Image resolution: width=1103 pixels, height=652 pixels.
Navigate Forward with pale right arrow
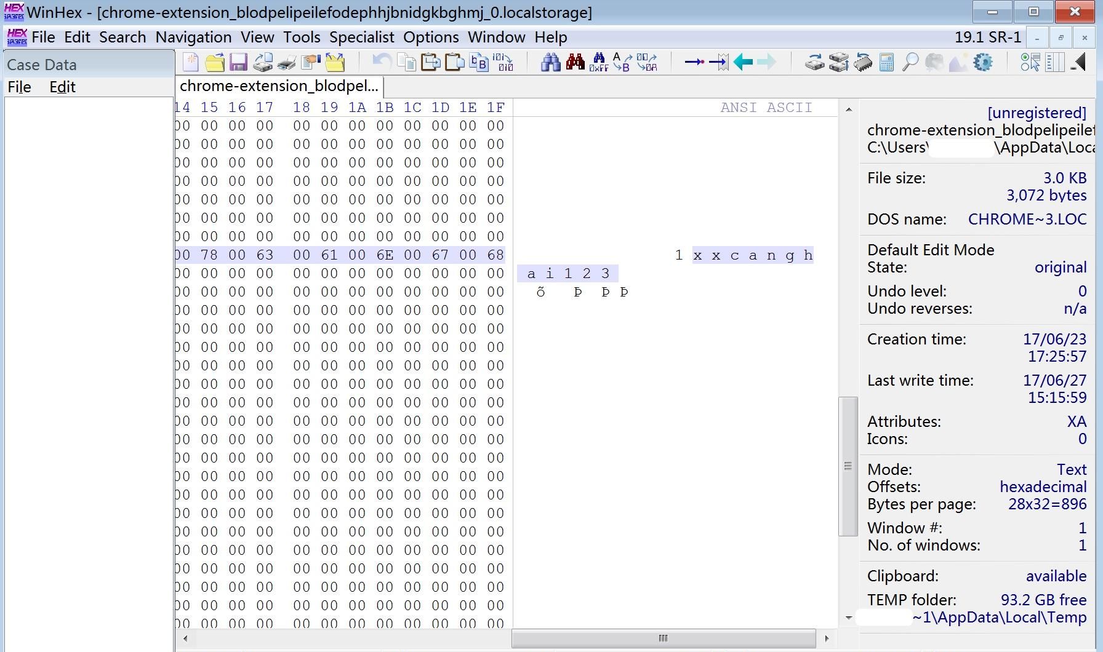(x=766, y=62)
